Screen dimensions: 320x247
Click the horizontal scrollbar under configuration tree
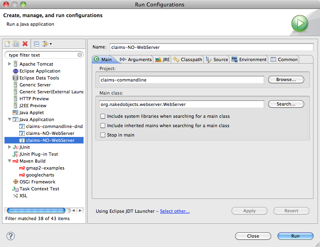[37, 211]
